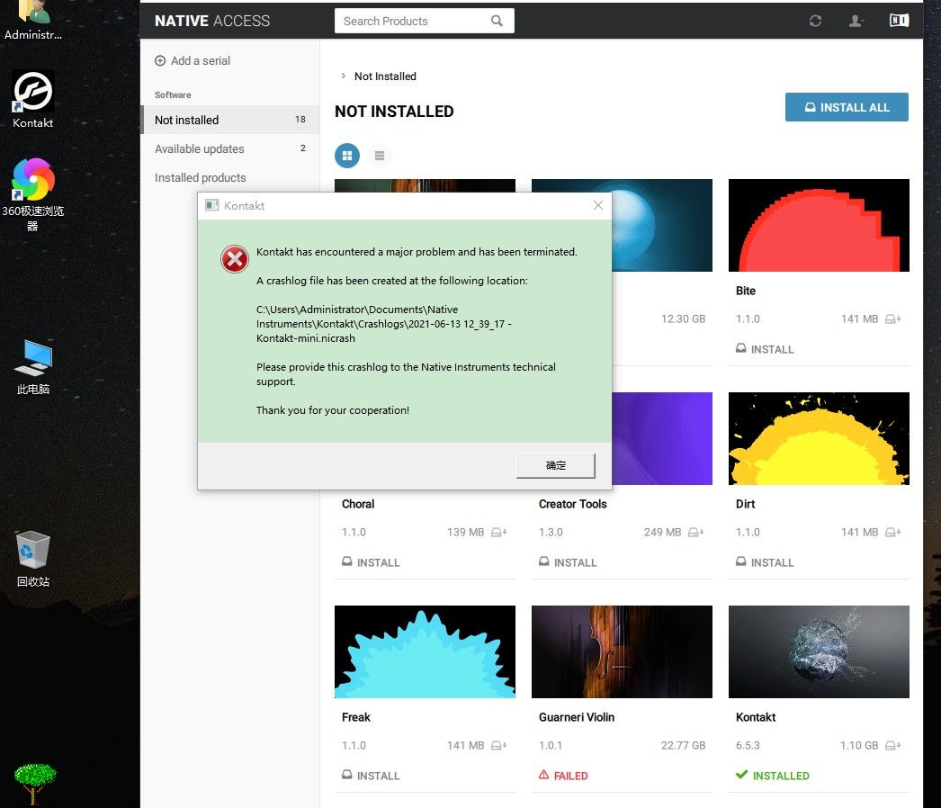Switch to grid view layout
The height and width of the screenshot is (808, 941).
pyautogui.click(x=347, y=156)
